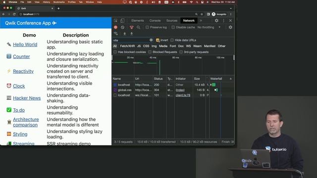This screenshot has height=178, width=317.
Task: Click the zoom magnifier icon in address bar
Action: [196, 14]
